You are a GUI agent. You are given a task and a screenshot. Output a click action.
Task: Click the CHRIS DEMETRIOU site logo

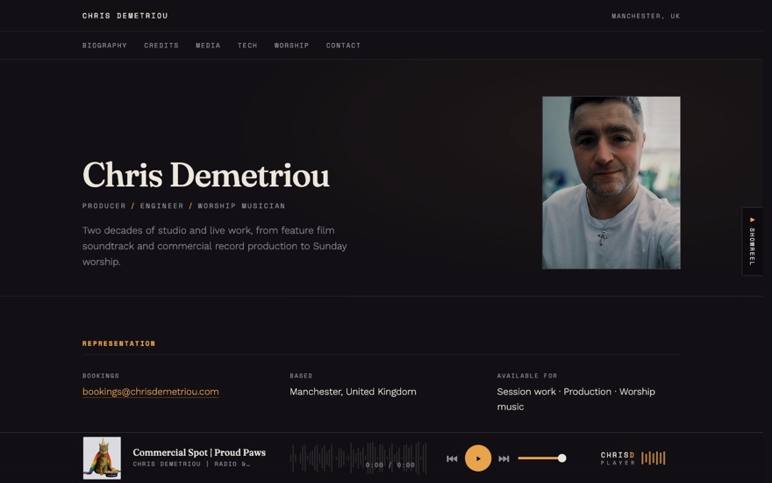pos(125,16)
